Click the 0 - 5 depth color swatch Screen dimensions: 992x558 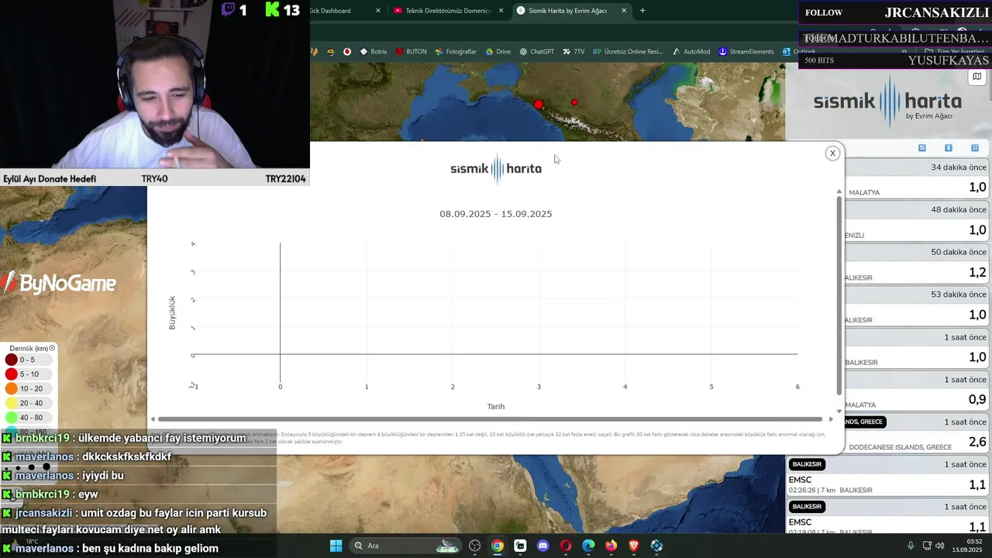coord(12,360)
